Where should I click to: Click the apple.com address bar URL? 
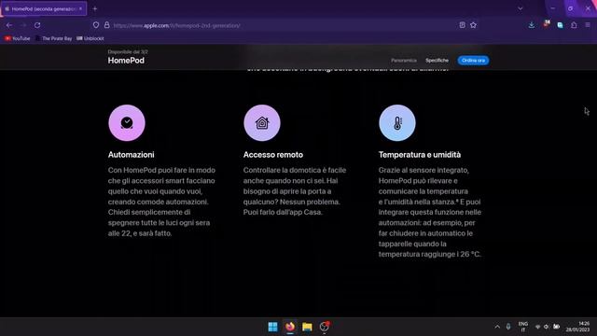click(176, 25)
